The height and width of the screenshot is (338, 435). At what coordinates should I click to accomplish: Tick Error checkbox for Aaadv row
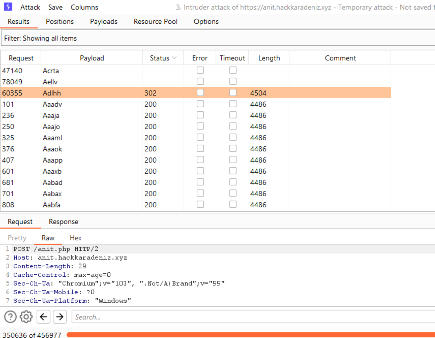click(x=200, y=104)
